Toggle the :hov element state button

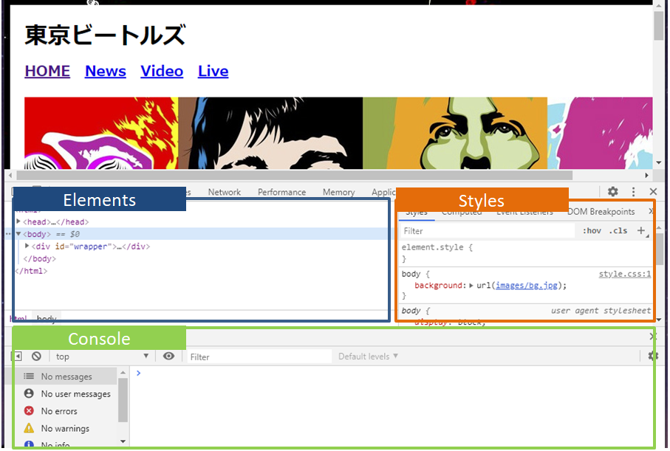592,230
